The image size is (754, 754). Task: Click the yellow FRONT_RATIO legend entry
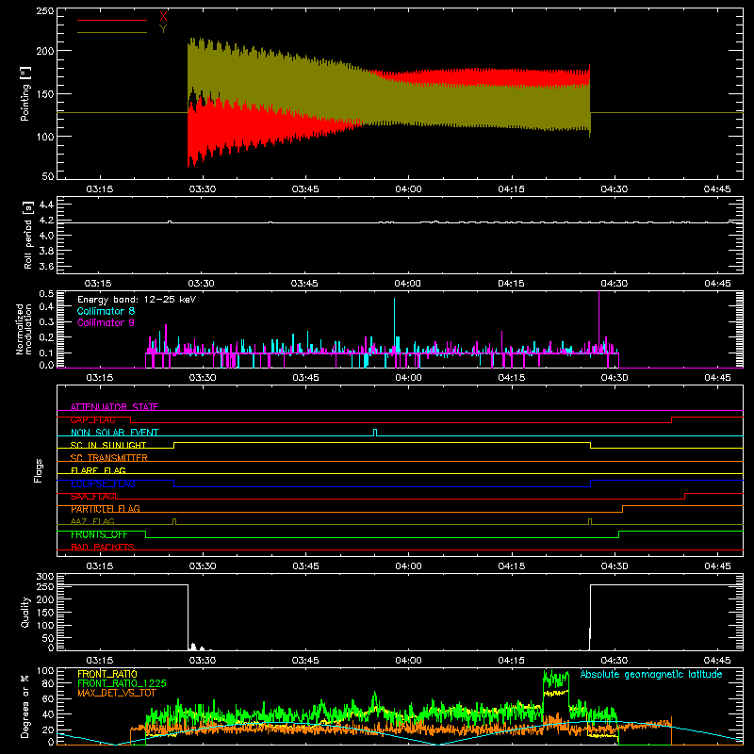[x=107, y=674]
